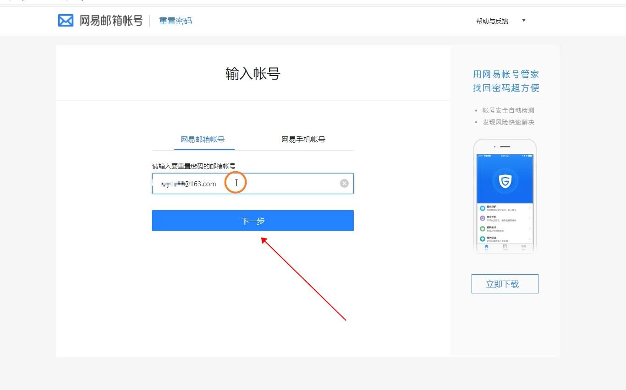
Task: Clear the email field with the X icon
Action: [x=344, y=184]
